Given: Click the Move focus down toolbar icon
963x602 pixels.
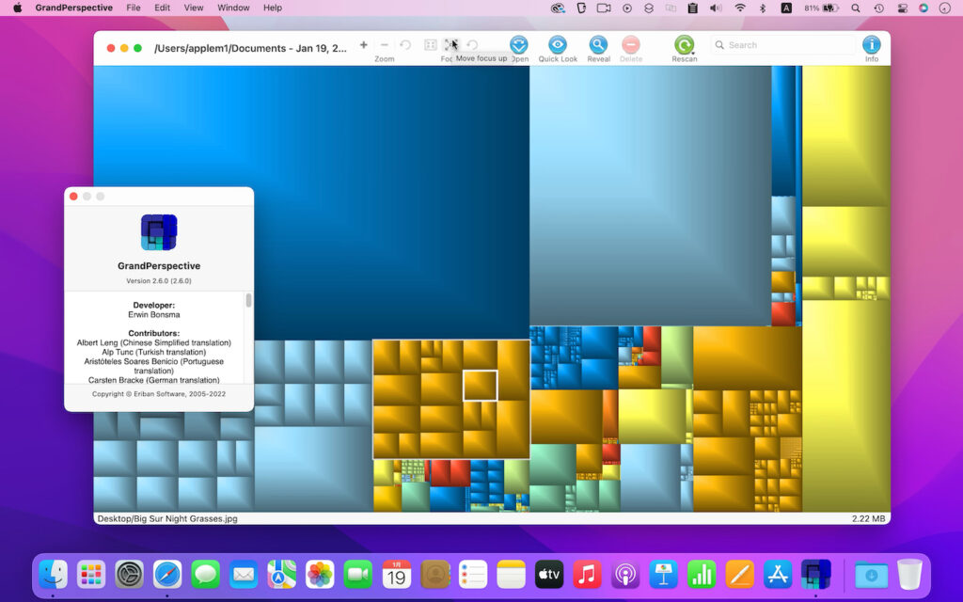Looking at the screenshot, I should pyautogui.click(x=431, y=44).
